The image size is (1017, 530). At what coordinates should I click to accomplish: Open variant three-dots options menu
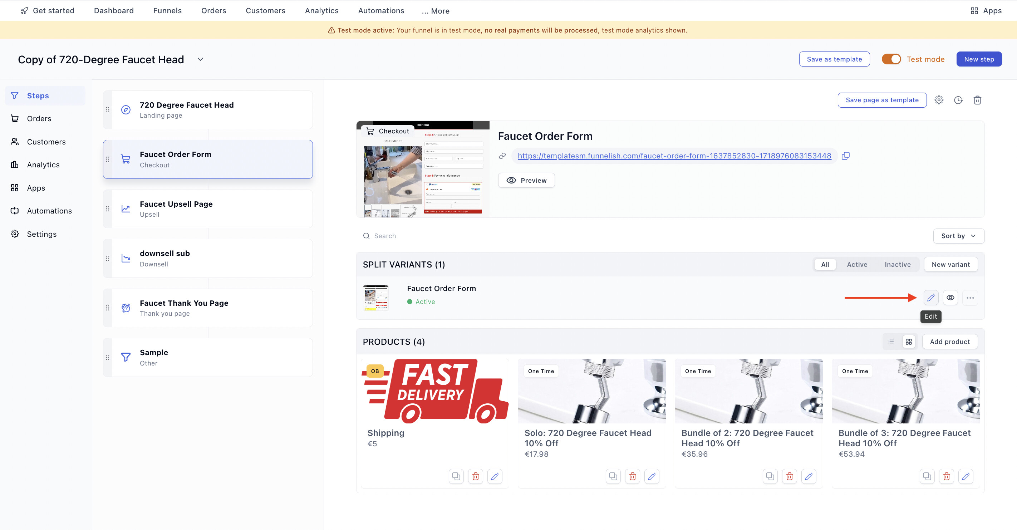coord(970,298)
